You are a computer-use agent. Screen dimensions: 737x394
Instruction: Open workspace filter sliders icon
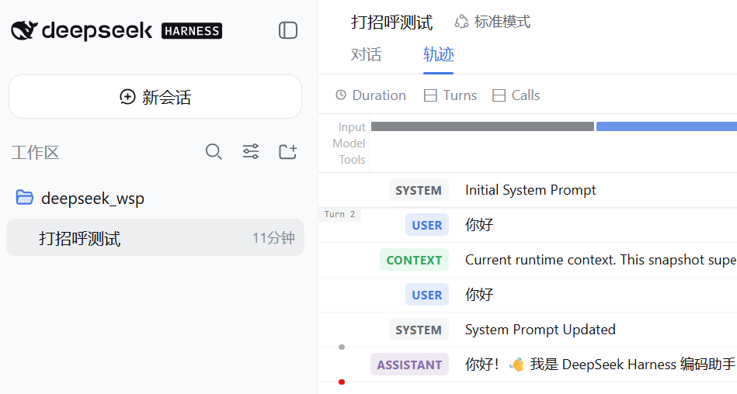251,152
